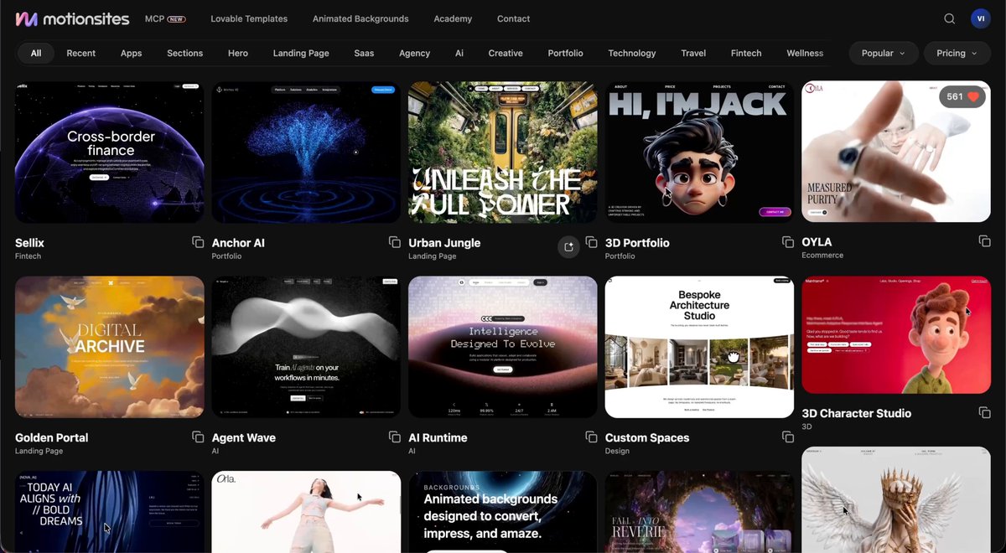Viewport: 1006px width, 553px height.
Task: Copy the Golden Portal template
Action: 198,437
